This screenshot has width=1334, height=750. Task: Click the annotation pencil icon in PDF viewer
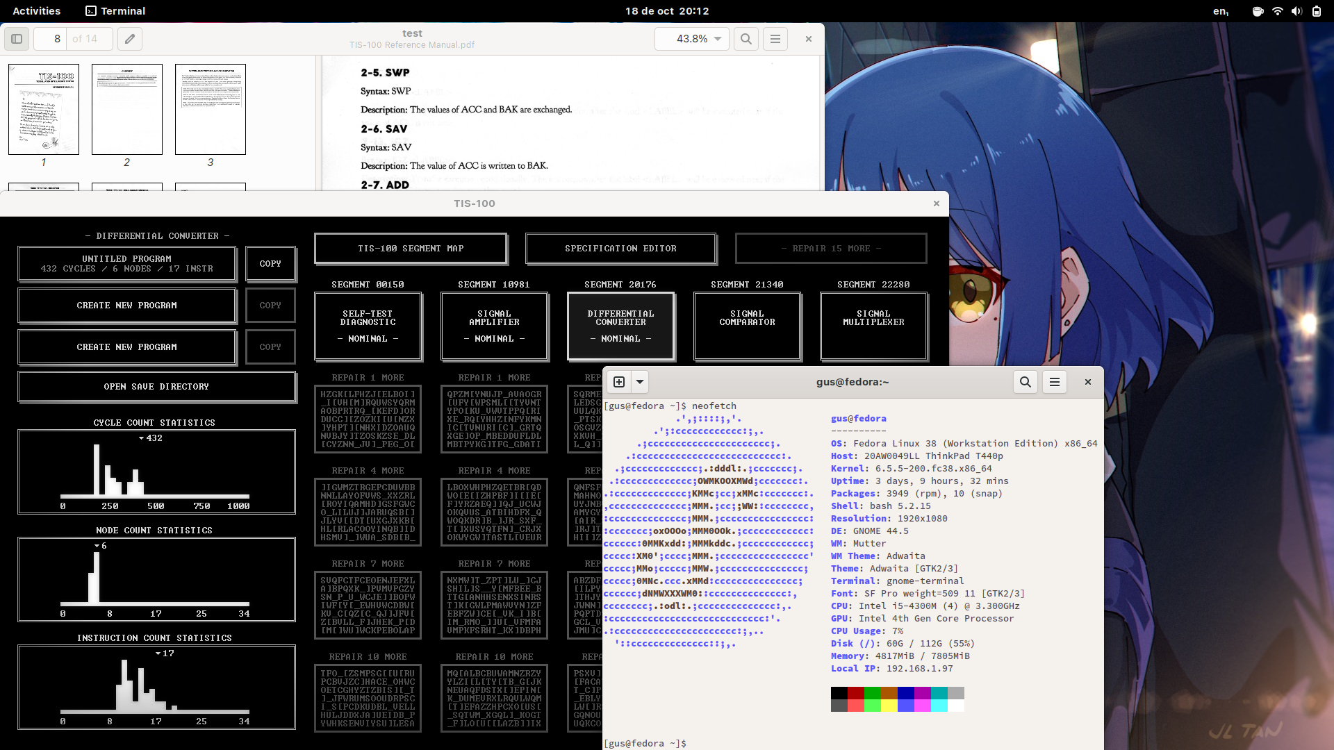click(130, 39)
